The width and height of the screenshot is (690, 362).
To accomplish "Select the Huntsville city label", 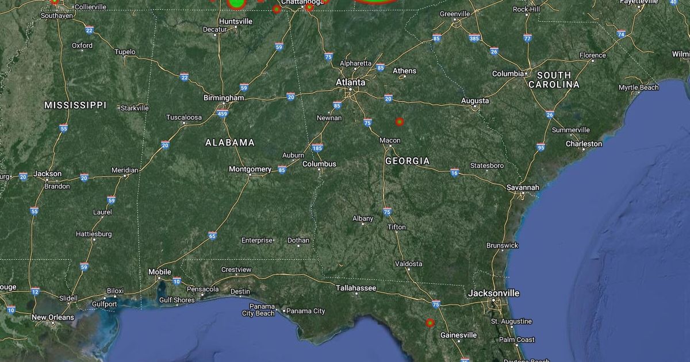I will 236,21.
